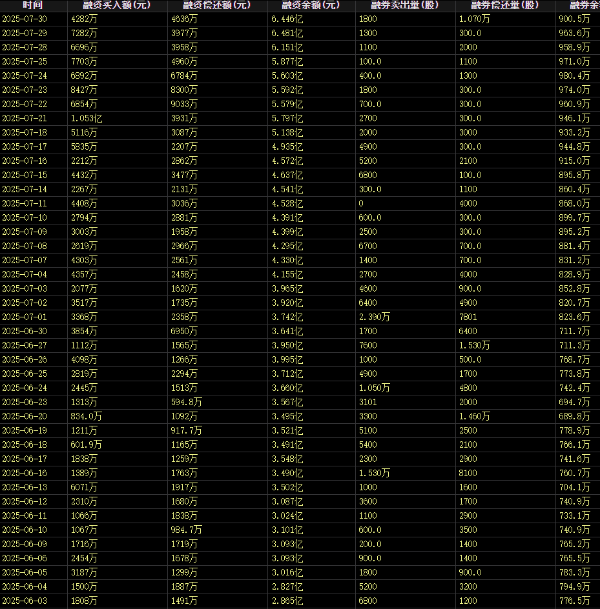Click the 7703万 financing buy cell
Screen dimensions: 600x609
click(x=84, y=62)
